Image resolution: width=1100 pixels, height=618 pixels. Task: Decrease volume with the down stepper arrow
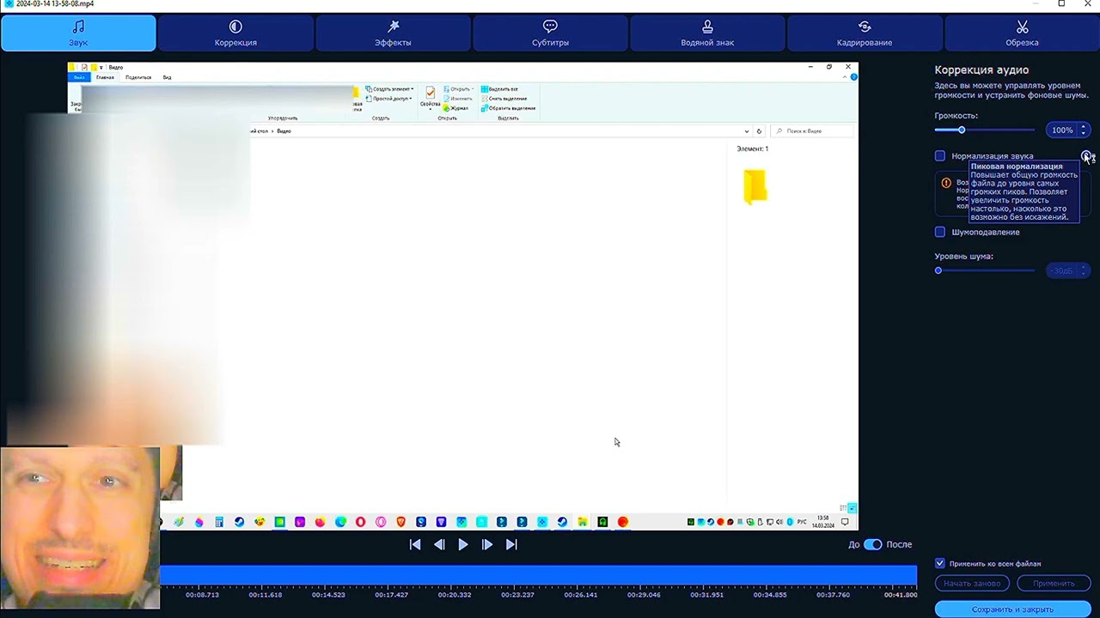pos(1084,133)
